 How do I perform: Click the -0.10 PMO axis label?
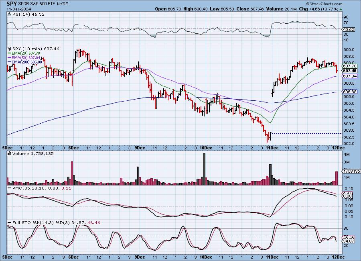(x=348, y=216)
